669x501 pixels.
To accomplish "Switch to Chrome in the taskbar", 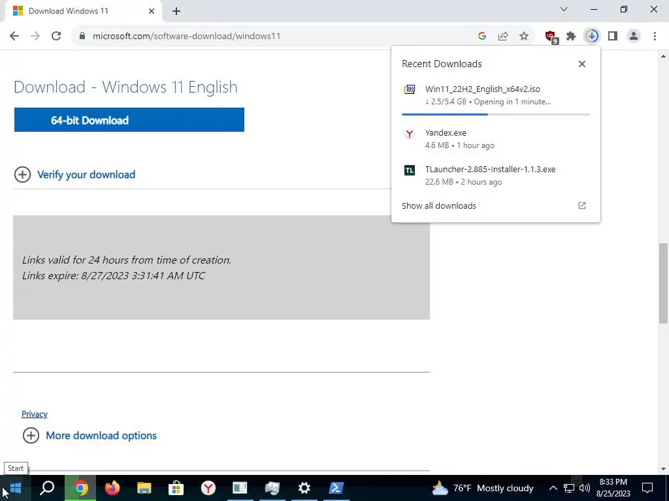I will pyautogui.click(x=80, y=488).
